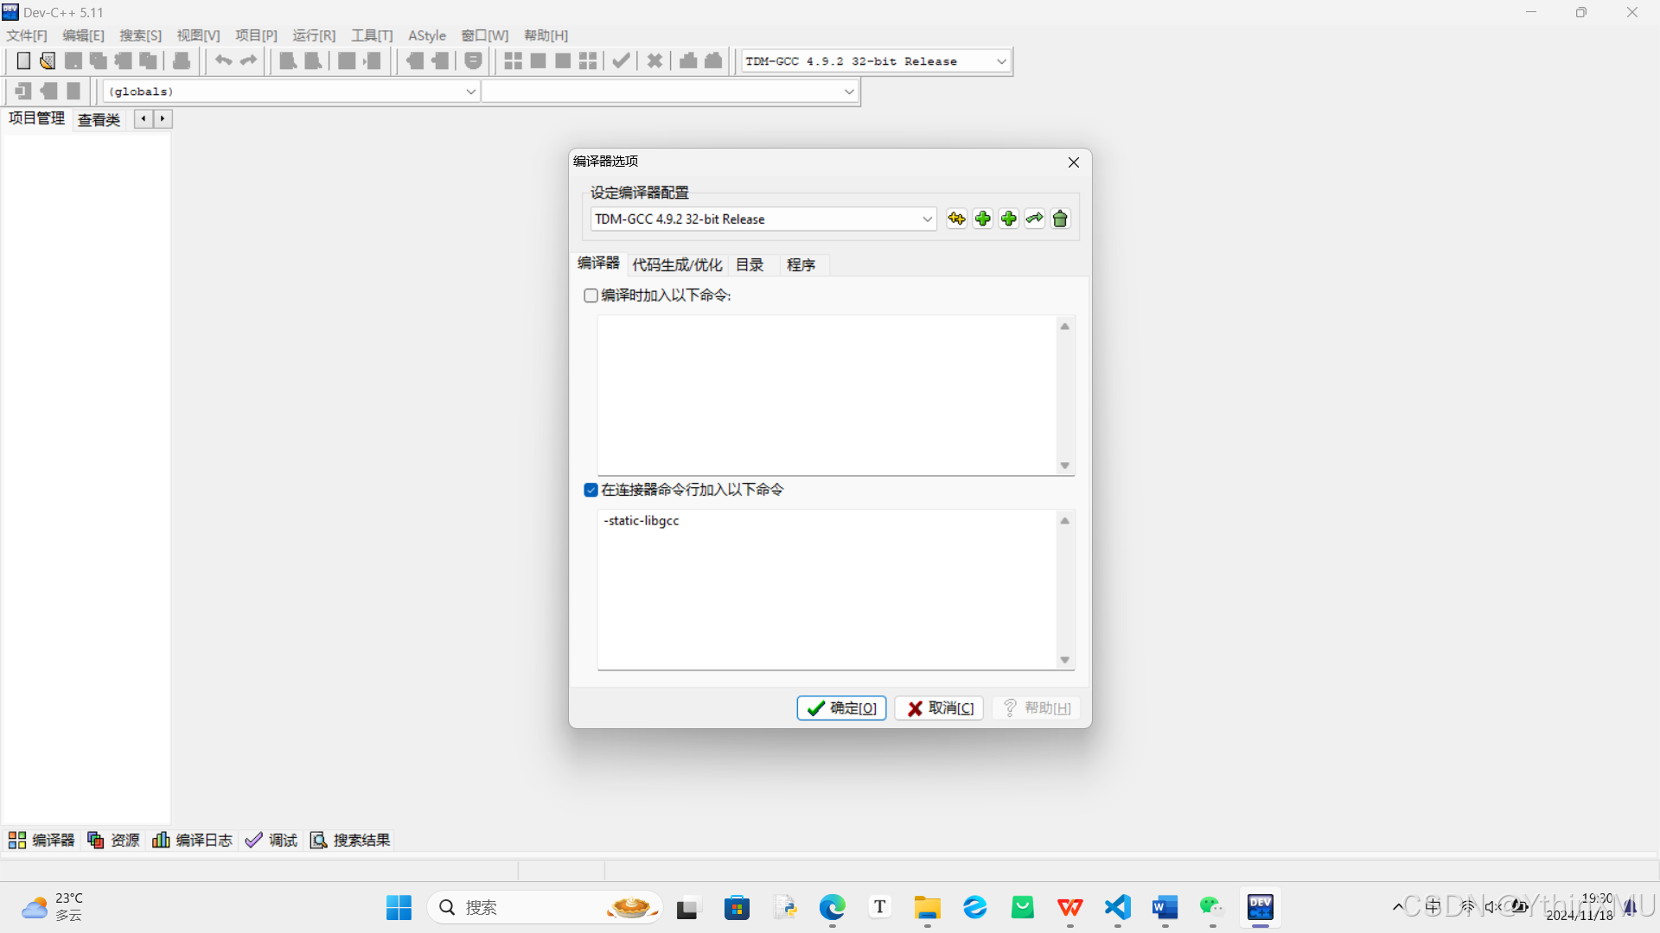Click the yellow find-and-configure compilers icon
Screen dimensions: 1660x933
956,219
